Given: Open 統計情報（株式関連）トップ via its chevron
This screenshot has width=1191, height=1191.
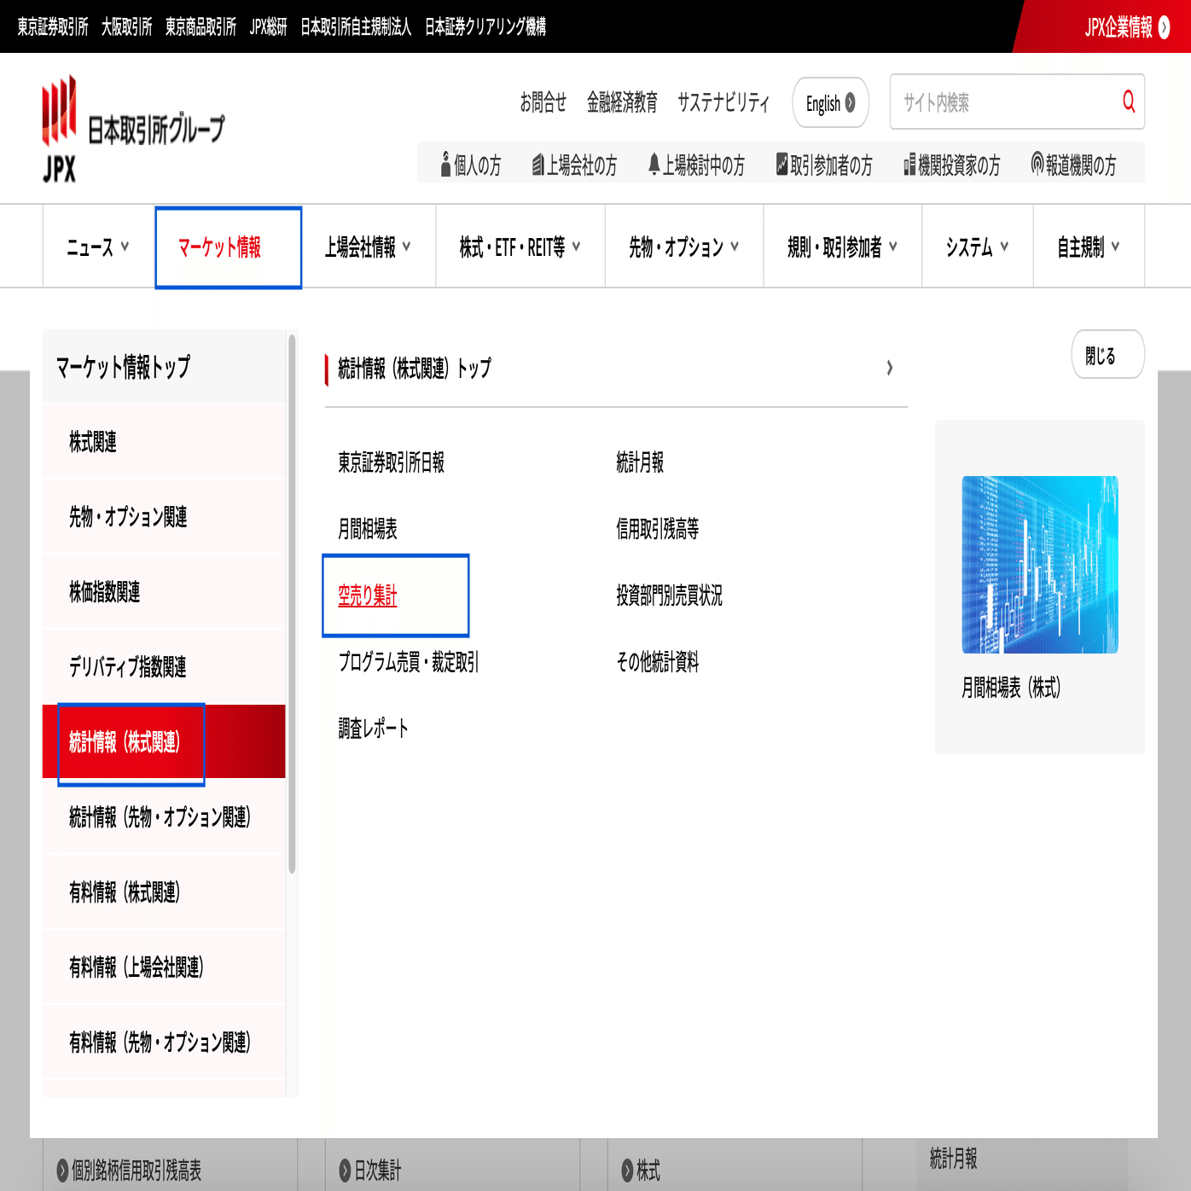Looking at the screenshot, I should click(x=890, y=368).
